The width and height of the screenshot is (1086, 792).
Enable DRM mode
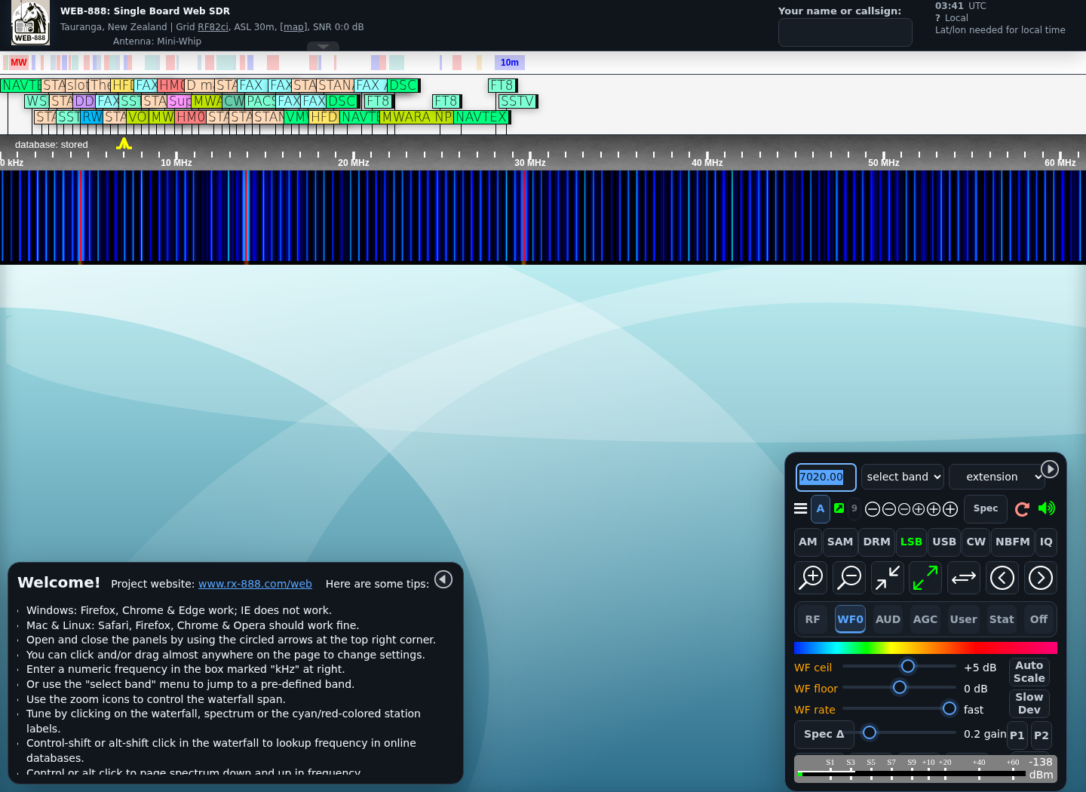pos(876,542)
